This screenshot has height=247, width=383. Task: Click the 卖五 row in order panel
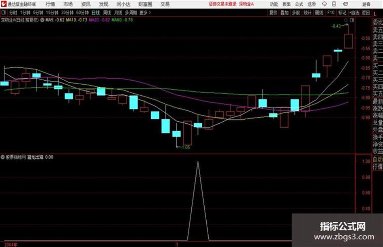click(378, 30)
